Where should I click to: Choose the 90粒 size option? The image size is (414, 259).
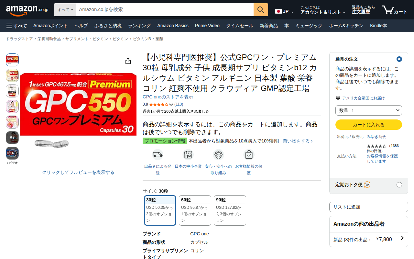230,210
